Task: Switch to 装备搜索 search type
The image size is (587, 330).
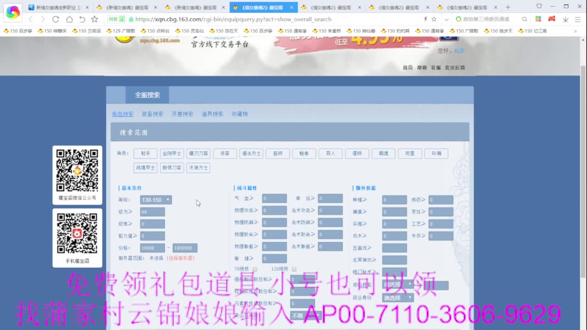Action: 152,114
